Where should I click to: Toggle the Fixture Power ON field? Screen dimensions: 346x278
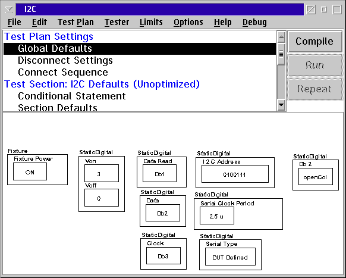(30, 171)
